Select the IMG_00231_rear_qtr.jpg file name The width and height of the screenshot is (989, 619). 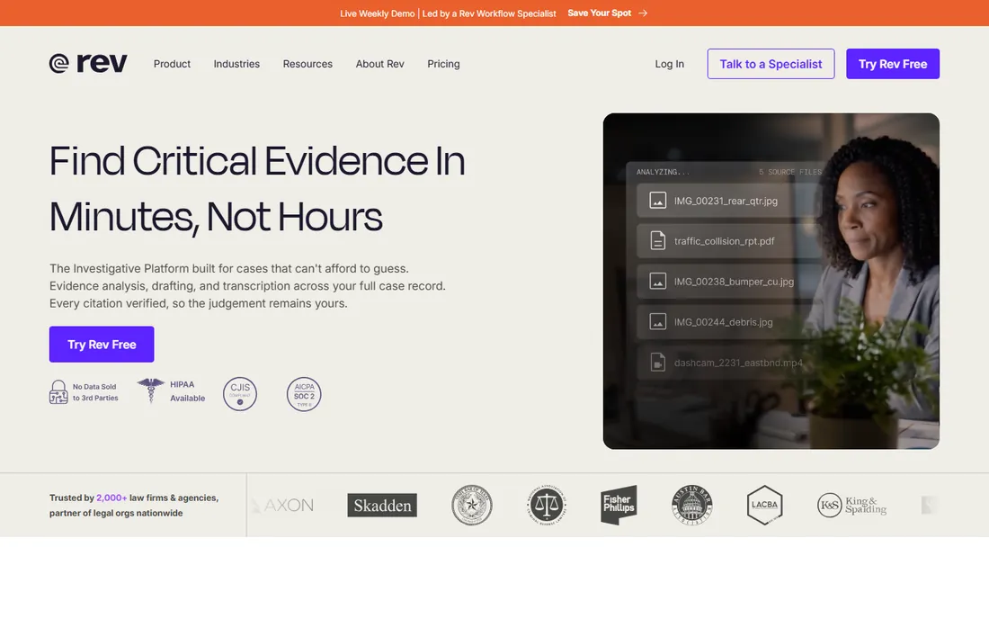[726, 201]
